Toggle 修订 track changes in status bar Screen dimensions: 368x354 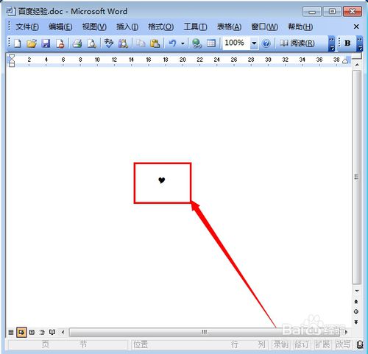point(301,344)
